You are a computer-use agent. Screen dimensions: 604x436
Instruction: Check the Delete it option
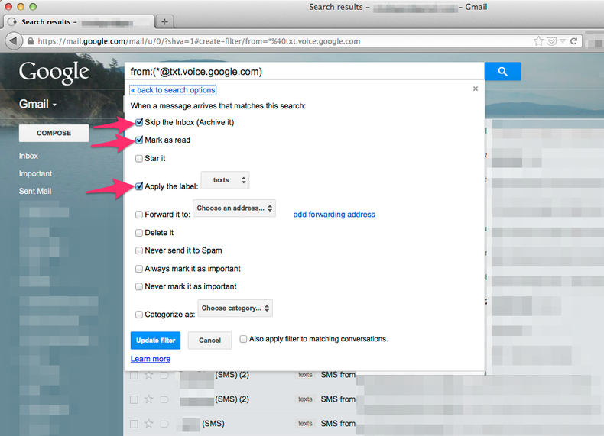pos(139,233)
